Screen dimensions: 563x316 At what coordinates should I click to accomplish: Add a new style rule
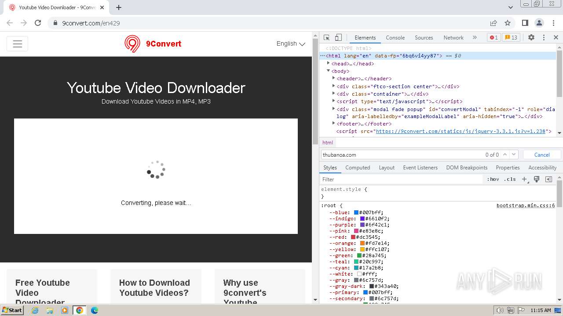tap(524, 179)
